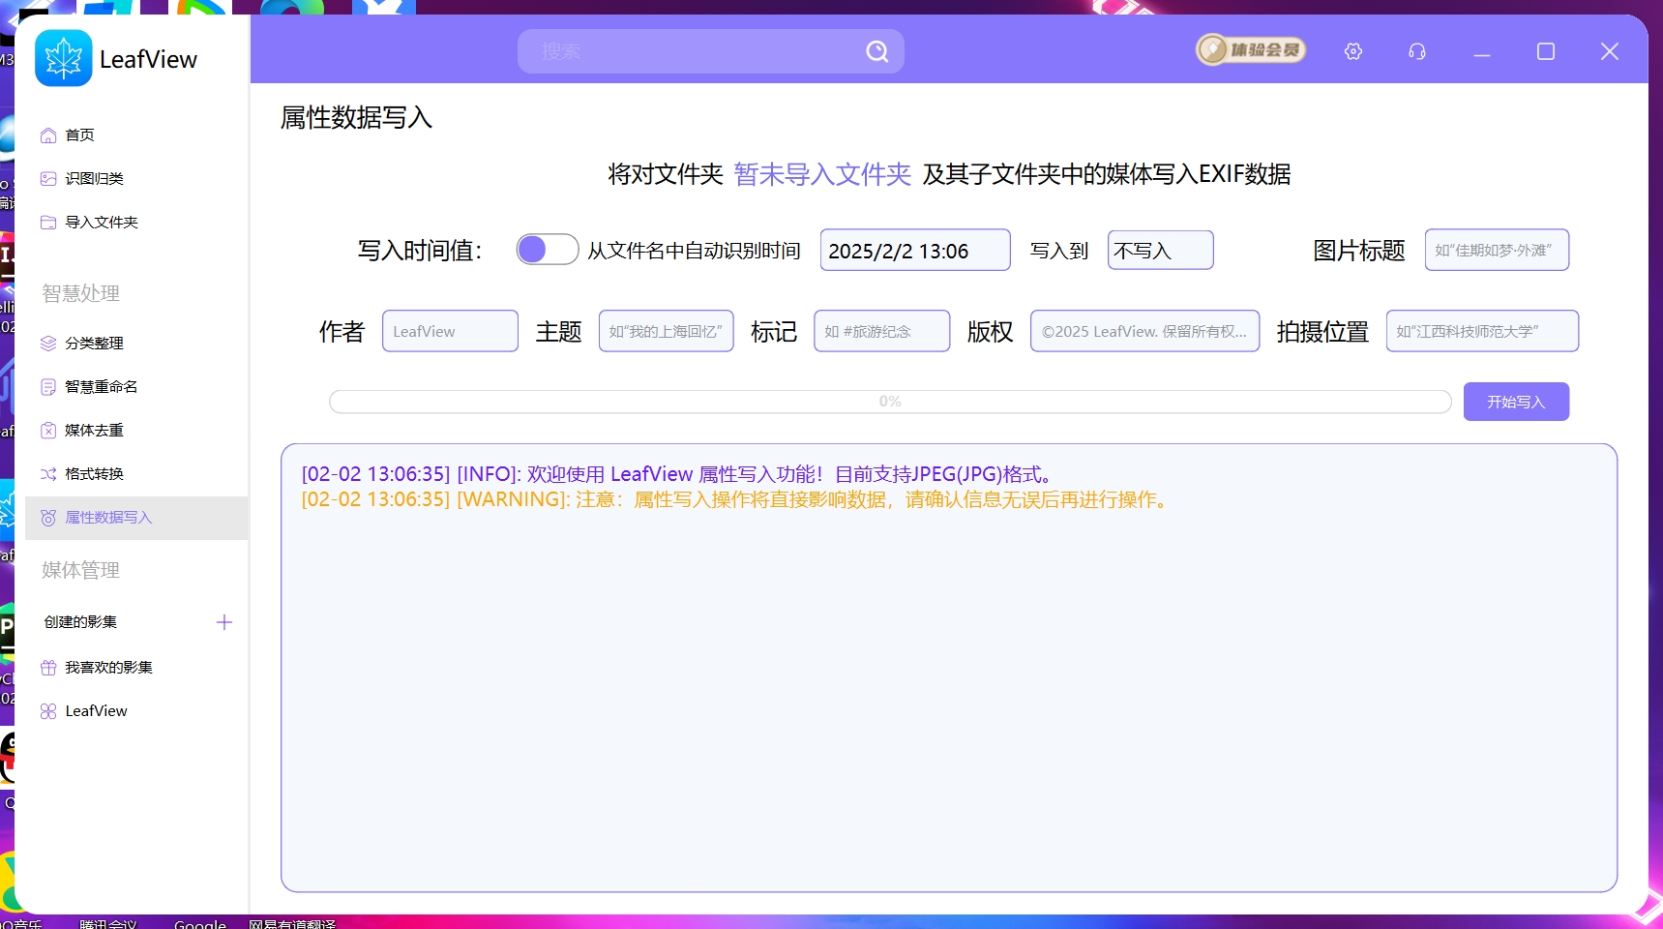
Task: Toggle auto-detect time from filename switch
Action: (x=548, y=250)
